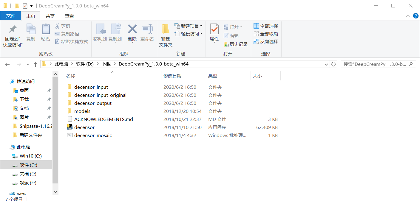Collapse the ribbon with the chevron
Screen dimensions: 420x204
[408, 16]
